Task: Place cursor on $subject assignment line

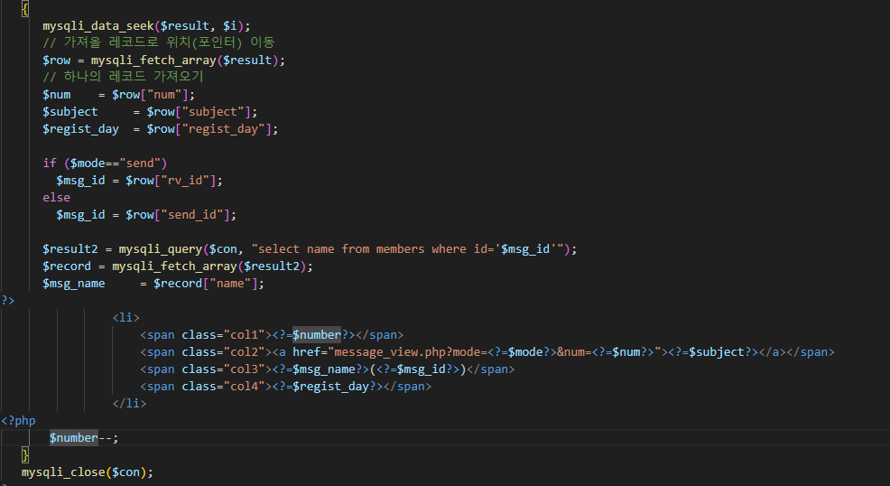Action: [x=150, y=112]
